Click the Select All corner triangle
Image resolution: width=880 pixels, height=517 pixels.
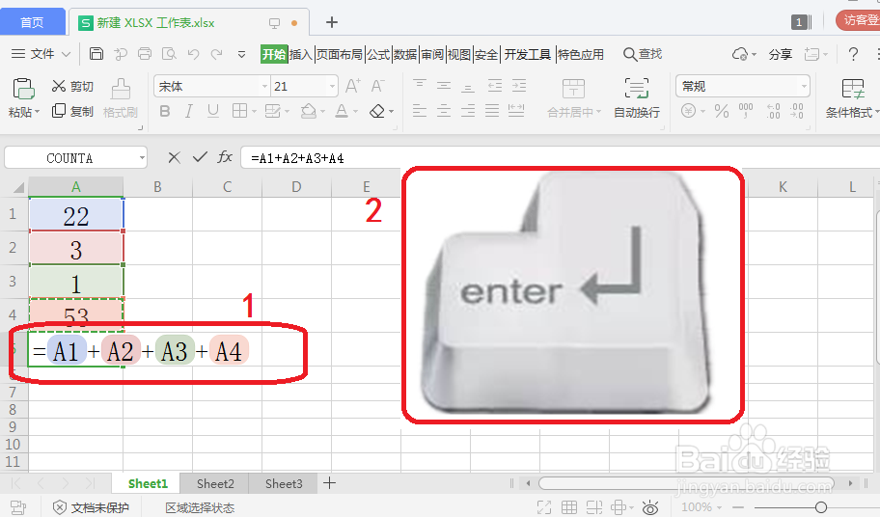pyautogui.click(x=18, y=187)
